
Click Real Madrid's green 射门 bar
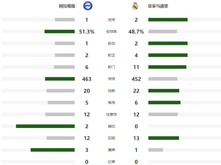pos(167,67)
